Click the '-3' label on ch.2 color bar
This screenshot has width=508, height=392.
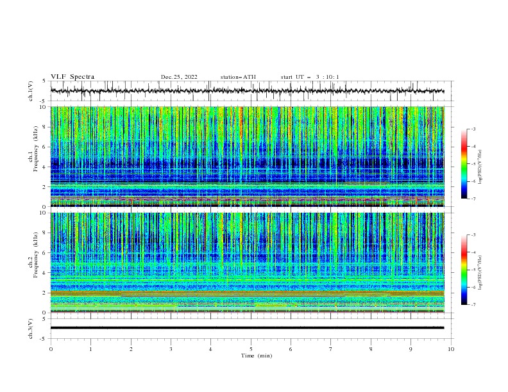pos(473,235)
